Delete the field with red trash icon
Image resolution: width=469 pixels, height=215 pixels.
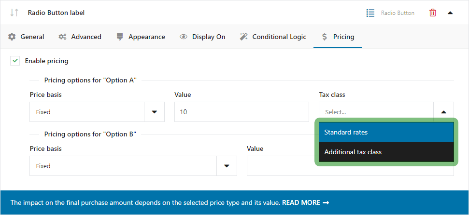click(x=432, y=13)
